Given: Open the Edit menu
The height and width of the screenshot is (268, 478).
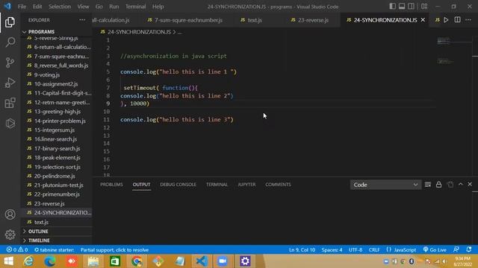Looking at the screenshot, I should pos(37,7).
